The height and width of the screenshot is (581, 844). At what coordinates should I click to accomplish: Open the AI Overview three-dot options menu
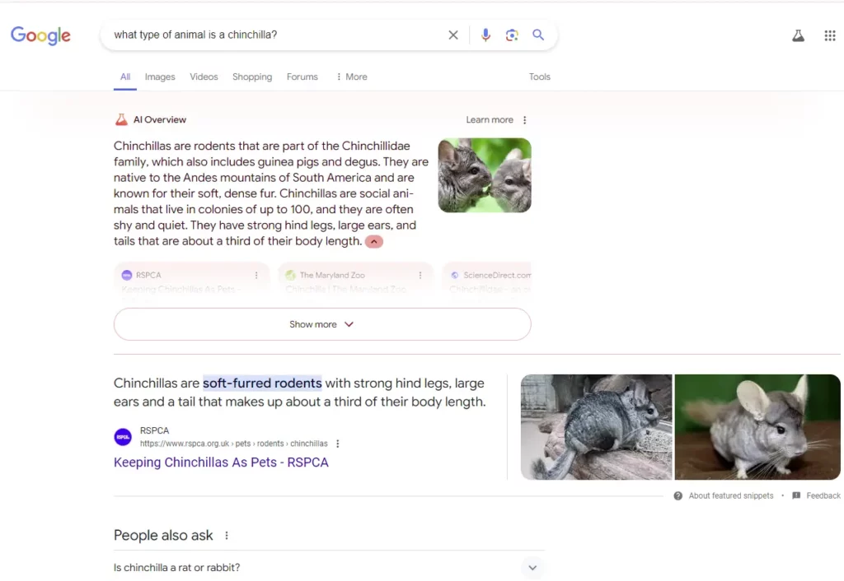pyautogui.click(x=525, y=120)
